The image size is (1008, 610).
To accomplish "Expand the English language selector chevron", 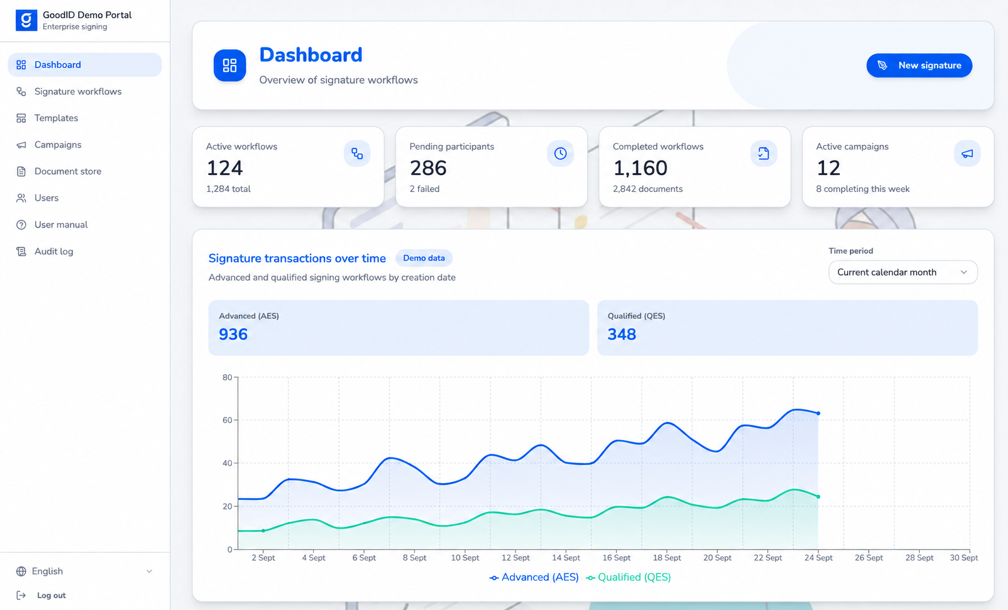I will (x=149, y=571).
